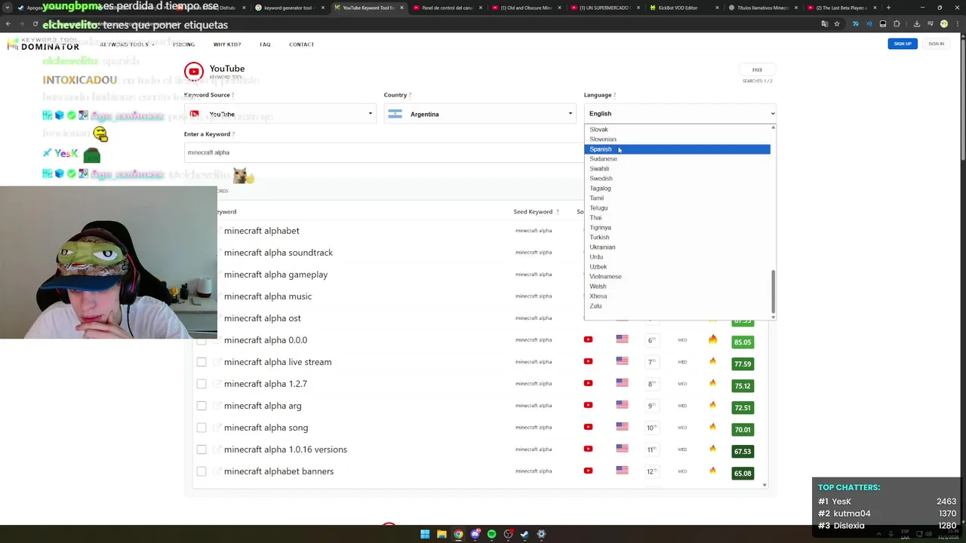Screen dimensions: 966x543
Task: Open Windows Start menu
Action: click(425, 534)
